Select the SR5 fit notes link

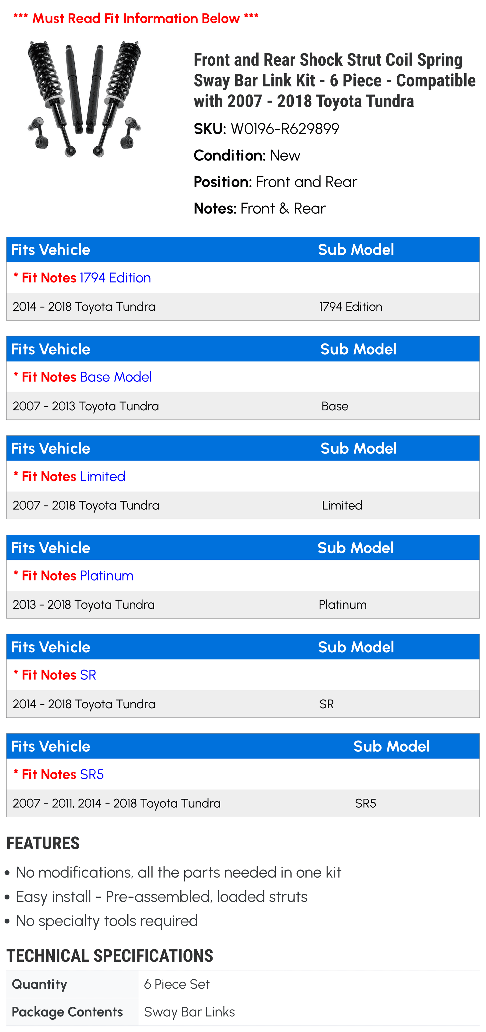point(92,774)
